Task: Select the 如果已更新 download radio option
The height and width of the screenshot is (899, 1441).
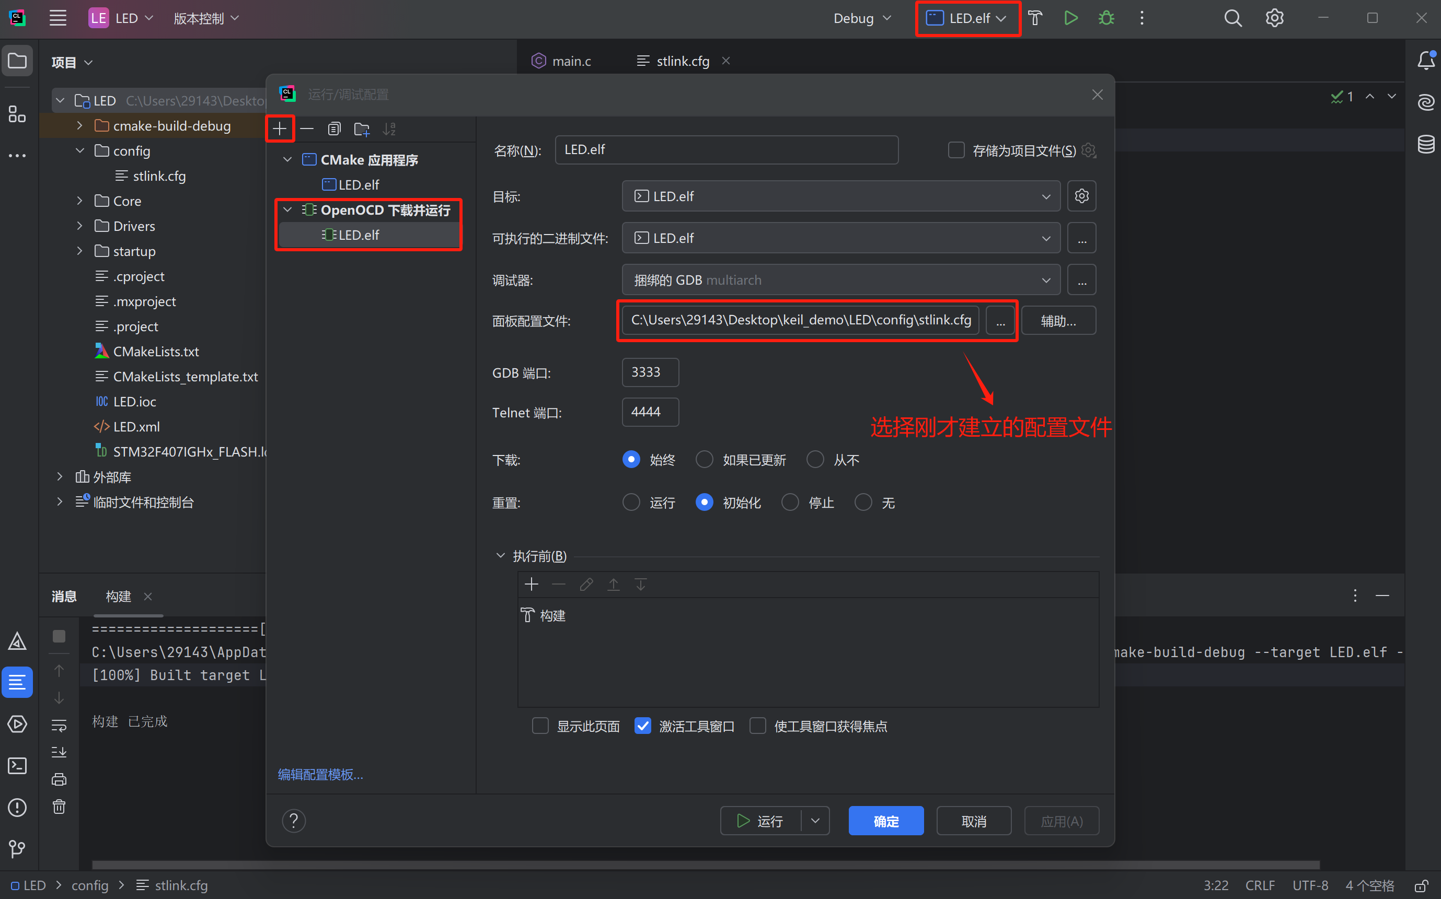Action: click(705, 460)
